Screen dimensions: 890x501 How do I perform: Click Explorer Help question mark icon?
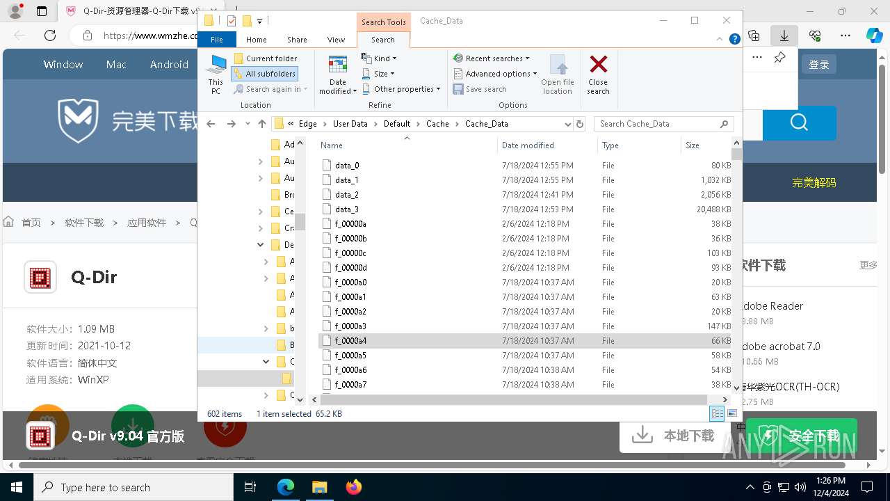[x=734, y=40]
